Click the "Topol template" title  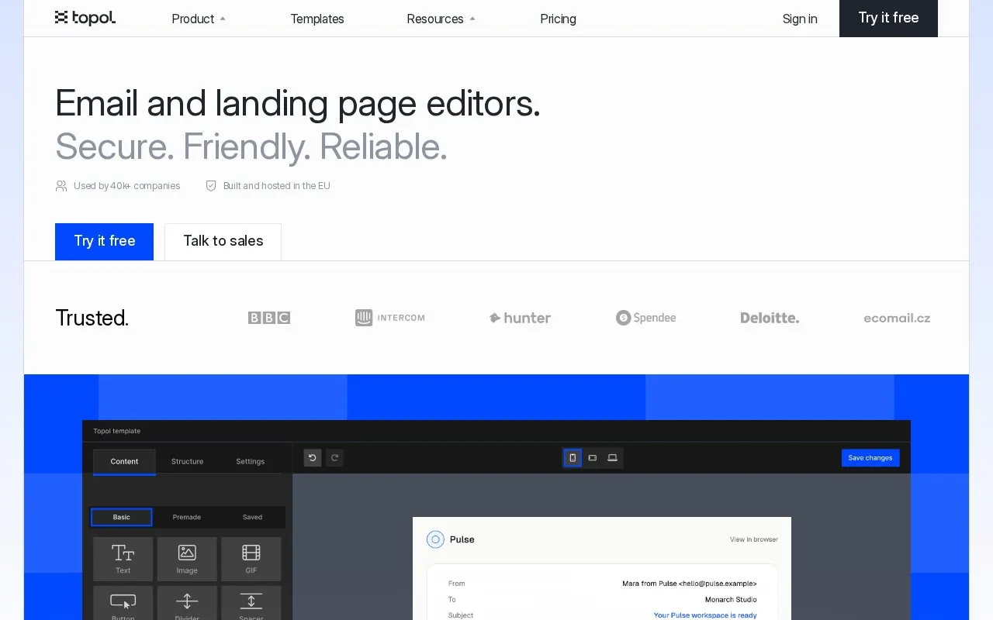[x=117, y=431]
